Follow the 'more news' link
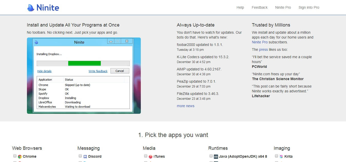The width and height of the screenshot is (346, 162). pos(185,106)
